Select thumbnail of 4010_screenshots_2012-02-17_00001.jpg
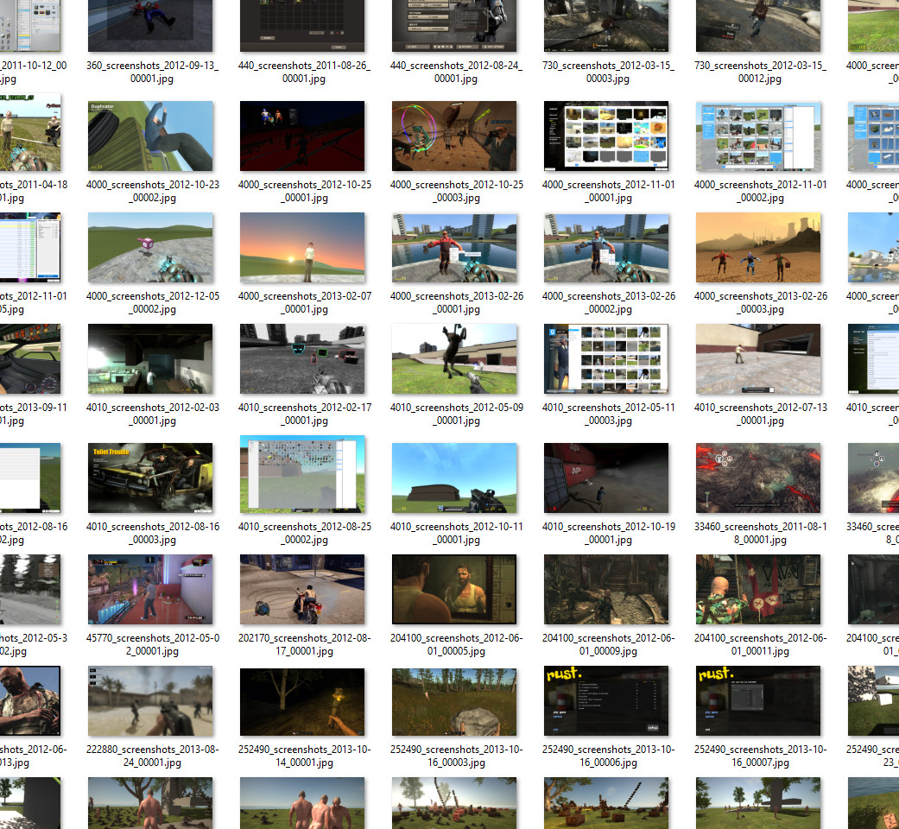Viewport: 899px width, 829px height. pos(302,359)
